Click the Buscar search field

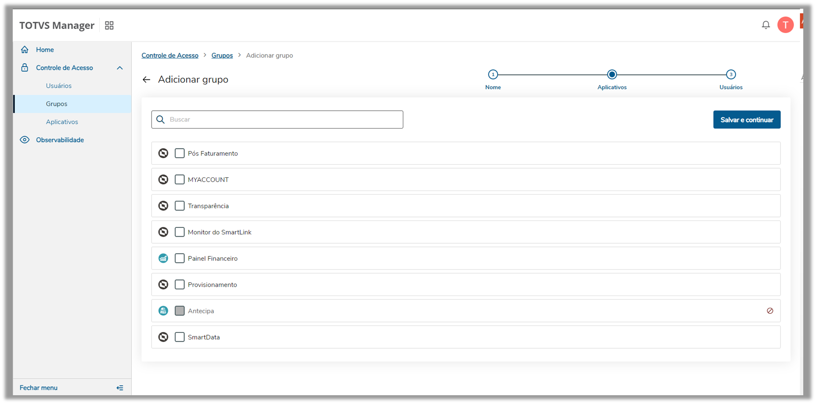277,119
